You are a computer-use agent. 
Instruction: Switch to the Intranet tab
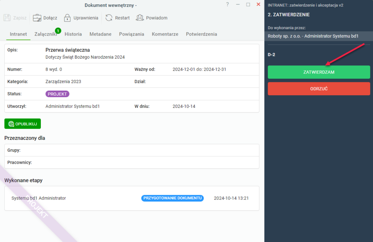point(18,34)
